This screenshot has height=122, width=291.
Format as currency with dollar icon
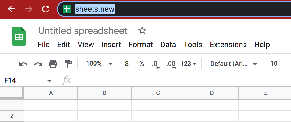click(x=127, y=64)
